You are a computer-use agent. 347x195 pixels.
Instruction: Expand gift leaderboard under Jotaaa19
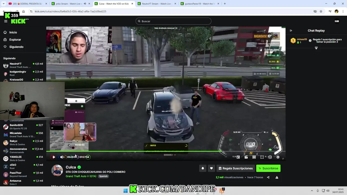coord(316,48)
